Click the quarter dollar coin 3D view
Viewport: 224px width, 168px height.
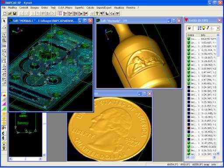pos(109,129)
